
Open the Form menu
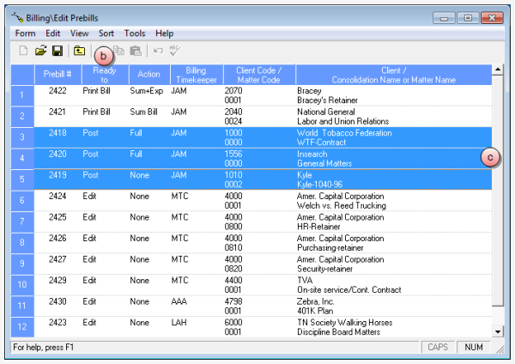pyautogui.click(x=25, y=33)
